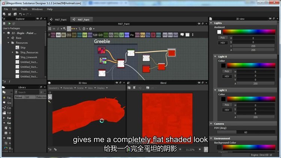Insert an Output (Out) node from toolbar
The image size is (281, 158).
pos(176,35)
